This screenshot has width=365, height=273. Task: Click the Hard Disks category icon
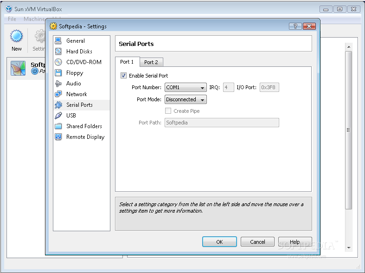pos(58,51)
